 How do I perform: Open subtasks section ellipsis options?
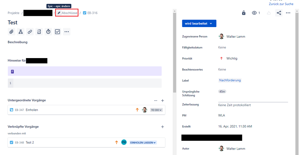155,101
